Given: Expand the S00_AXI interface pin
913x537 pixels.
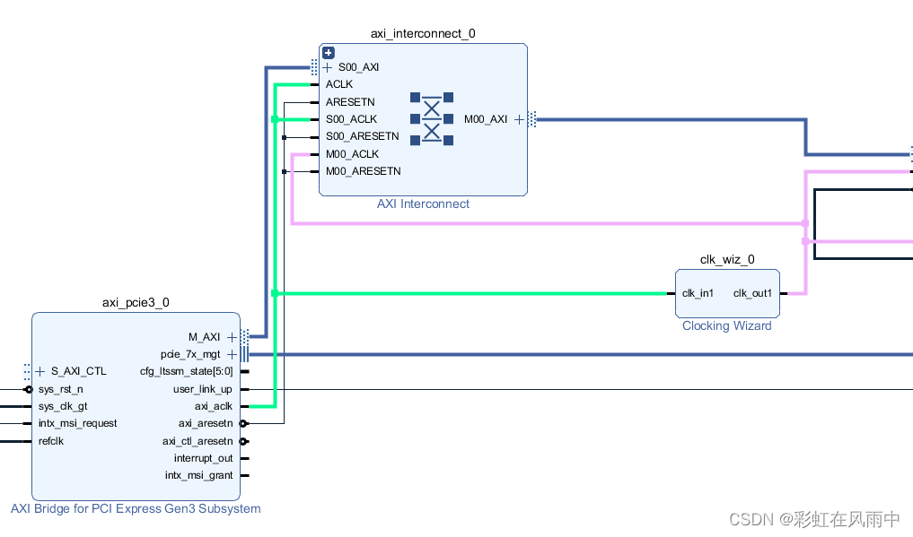Looking at the screenshot, I should click(329, 66).
